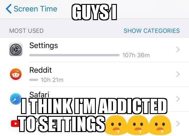Select the Settings app name label
The image size is (189, 136).
pyautogui.click(x=44, y=46)
